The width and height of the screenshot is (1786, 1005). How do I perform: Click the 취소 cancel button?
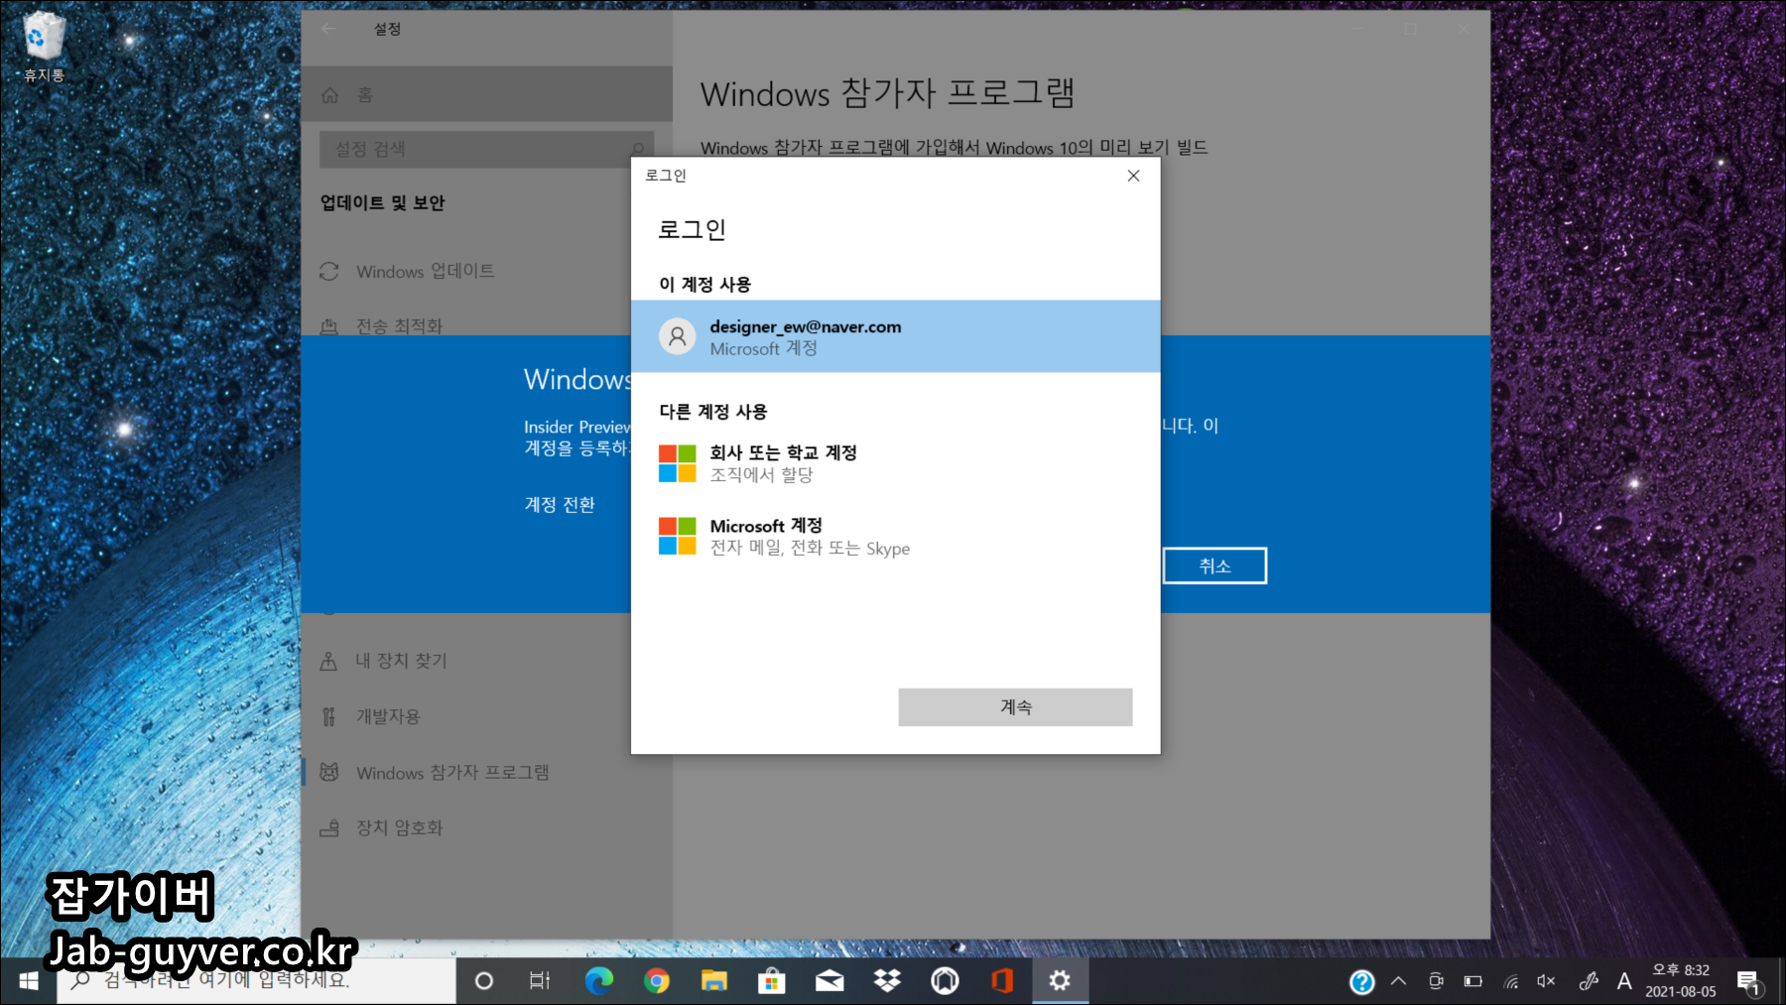(x=1214, y=565)
